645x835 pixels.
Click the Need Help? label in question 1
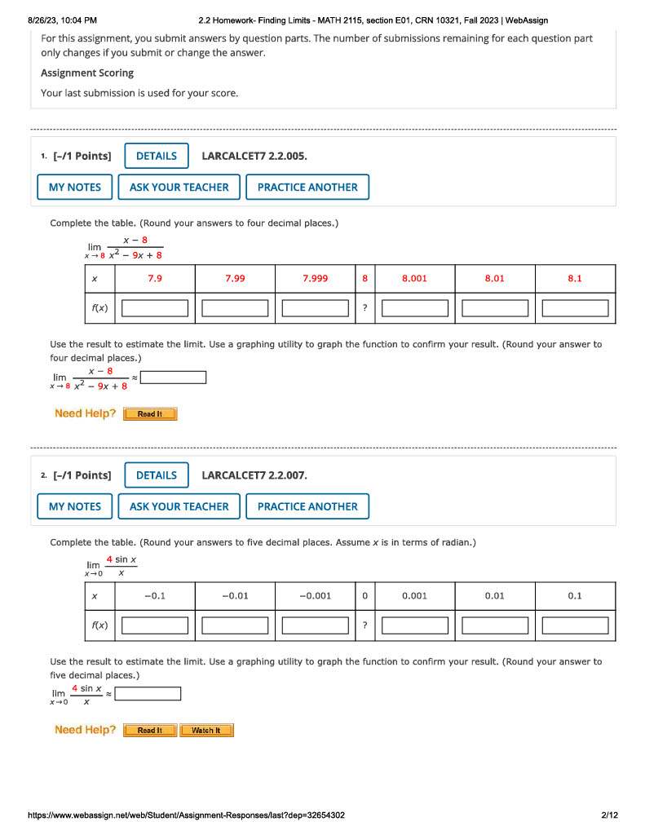[x=86, y=413]
